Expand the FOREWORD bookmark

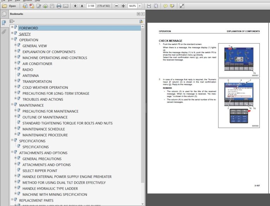pyautogui.click(x=12, y=27)
